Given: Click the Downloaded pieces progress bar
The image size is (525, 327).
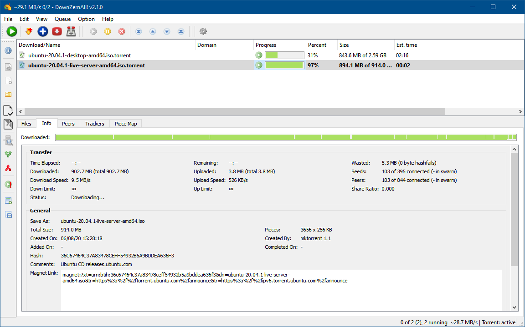Looking at the screenshot, I should tap(286, 137).
